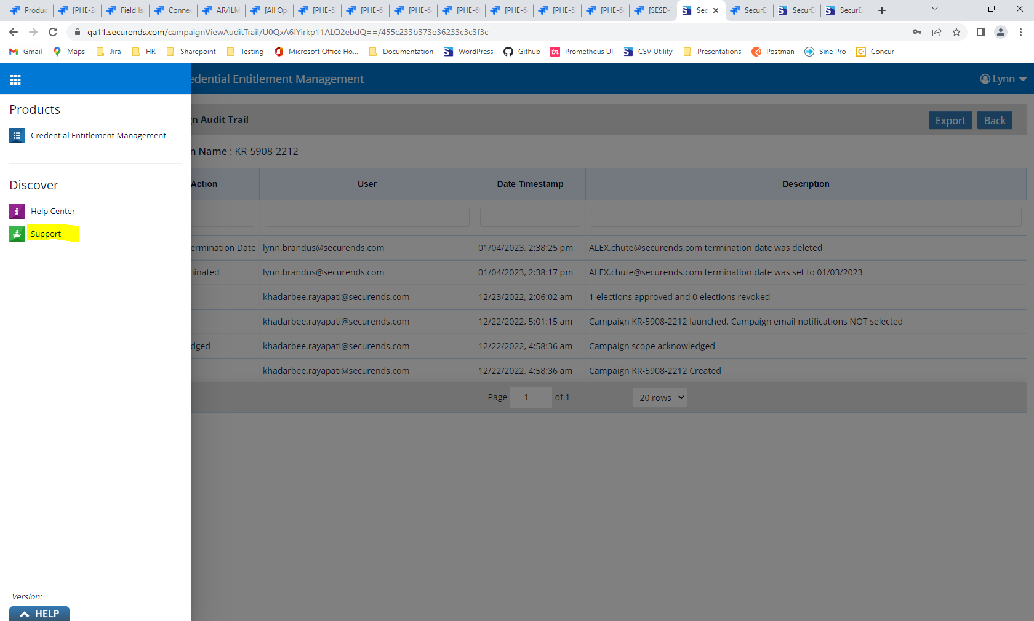Open the Help Center
The width and height of the screenshot is (1034, 621).
(x=53, y=211)
